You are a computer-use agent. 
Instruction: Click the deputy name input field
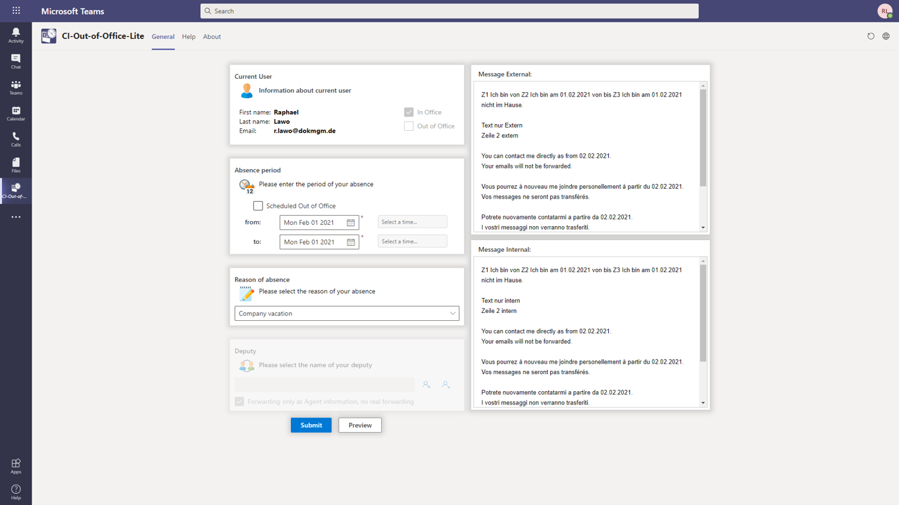(x=325, y=385)
